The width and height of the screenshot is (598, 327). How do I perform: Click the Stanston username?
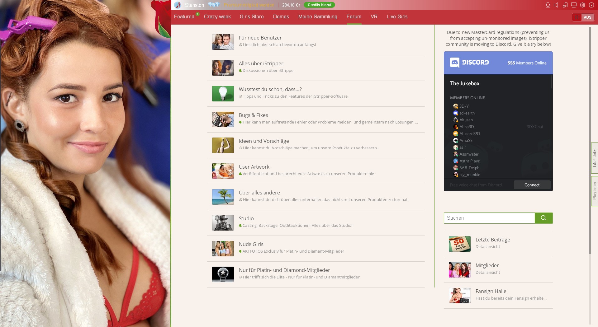click(x=194, y=5)
